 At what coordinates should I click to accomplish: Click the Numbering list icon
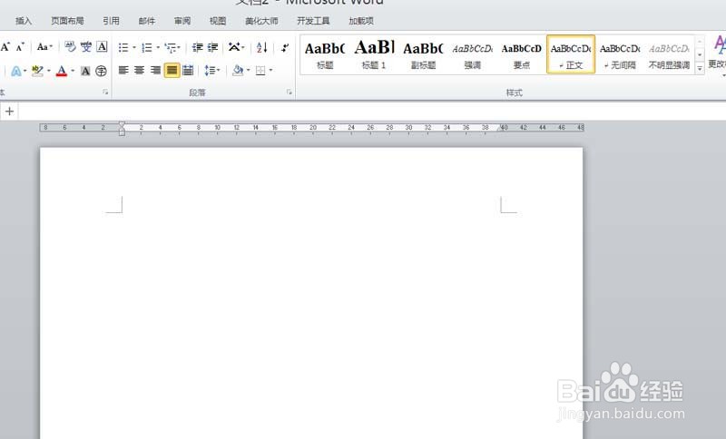click(x=147, y=47)
